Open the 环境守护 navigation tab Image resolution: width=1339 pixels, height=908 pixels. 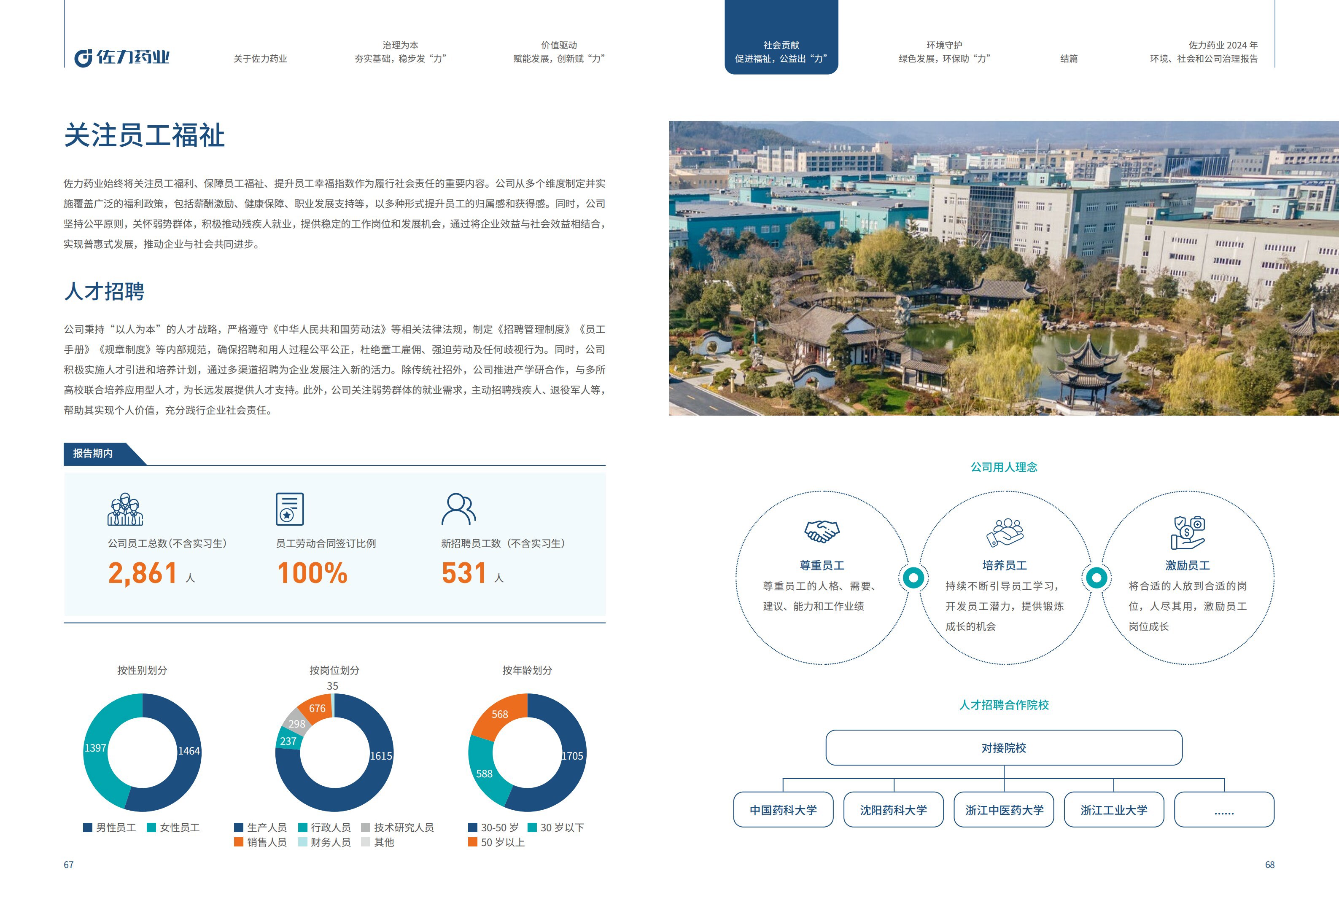(944, 52)
